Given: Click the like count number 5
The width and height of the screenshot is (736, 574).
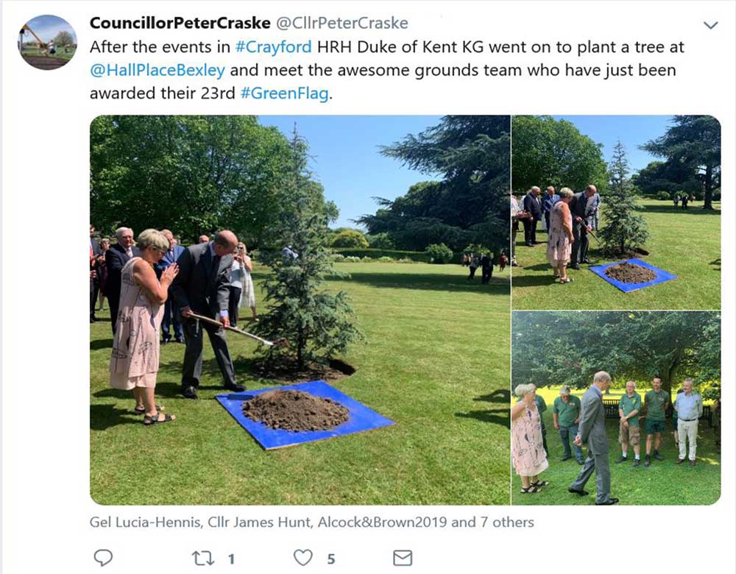Looking at the screenshot, I should pyautogui.click(x=331, y=559).
